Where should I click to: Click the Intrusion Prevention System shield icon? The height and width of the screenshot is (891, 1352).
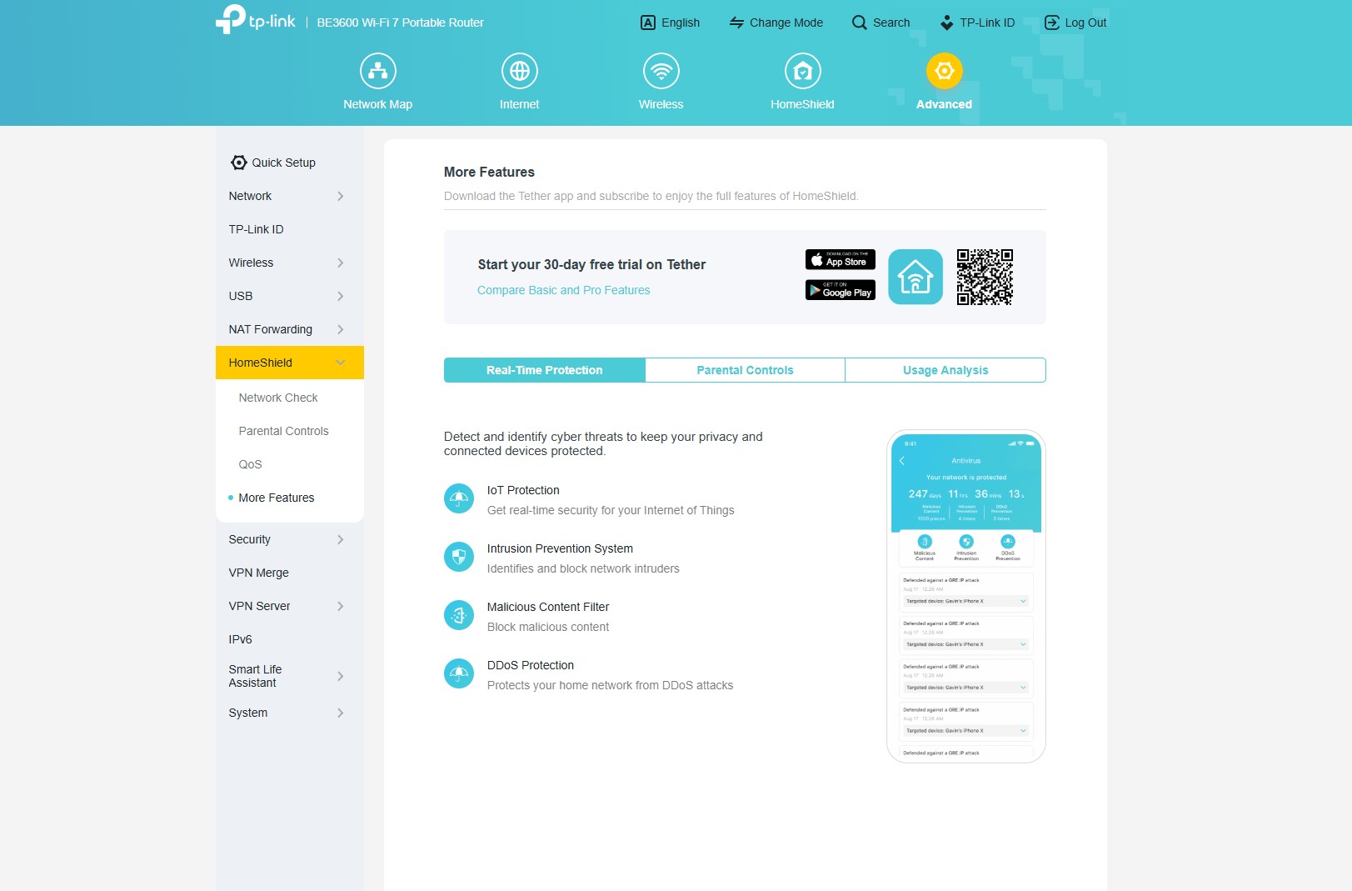coord(459,557)
